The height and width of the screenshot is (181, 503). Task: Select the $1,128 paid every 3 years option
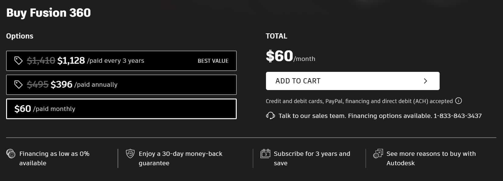coord(121,61)
